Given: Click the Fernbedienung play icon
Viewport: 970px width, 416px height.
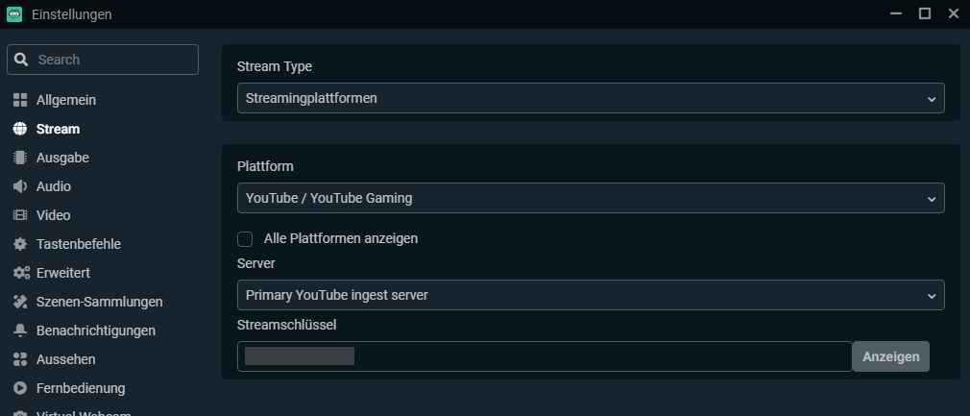Looking at the screenshot, I should [20, 388].
